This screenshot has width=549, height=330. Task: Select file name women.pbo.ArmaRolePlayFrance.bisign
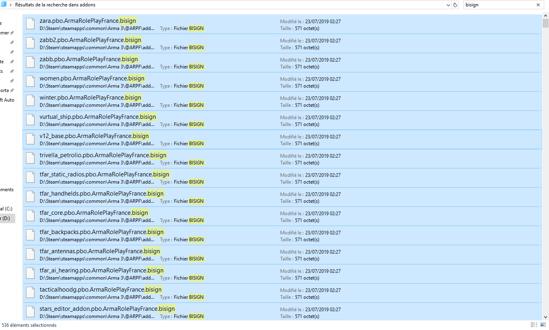pyautogui.click(x=92, y=78)
